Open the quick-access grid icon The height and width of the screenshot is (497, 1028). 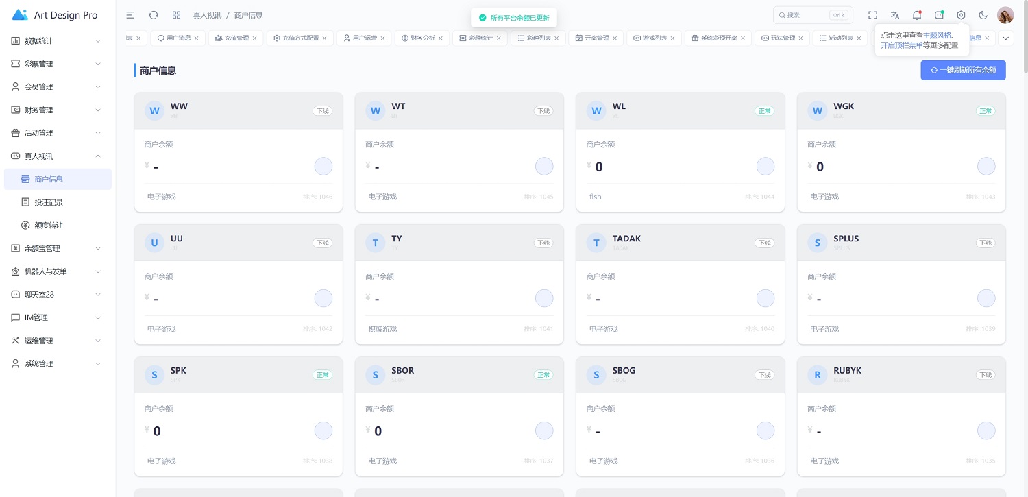pyautogui.click(x=176, y=15)
